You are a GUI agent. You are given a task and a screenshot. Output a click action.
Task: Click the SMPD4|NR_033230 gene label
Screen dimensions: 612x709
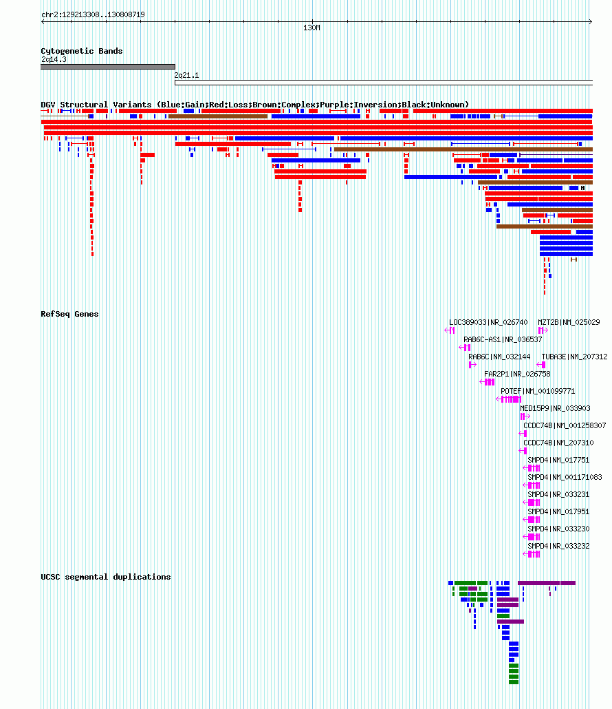click(x=558, y=529)
